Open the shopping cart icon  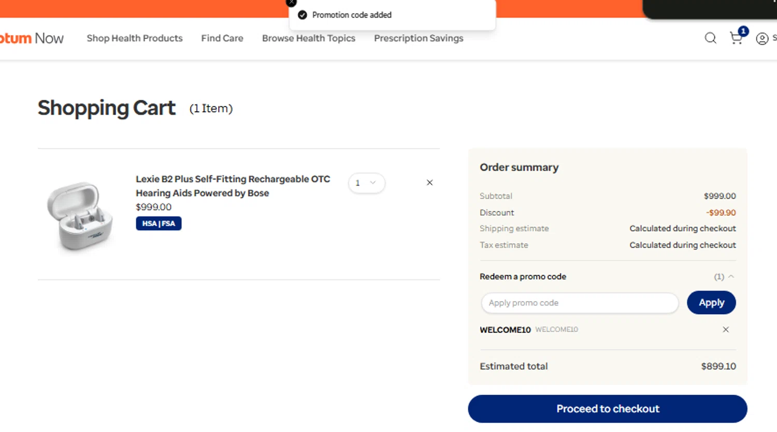(736, 38)
